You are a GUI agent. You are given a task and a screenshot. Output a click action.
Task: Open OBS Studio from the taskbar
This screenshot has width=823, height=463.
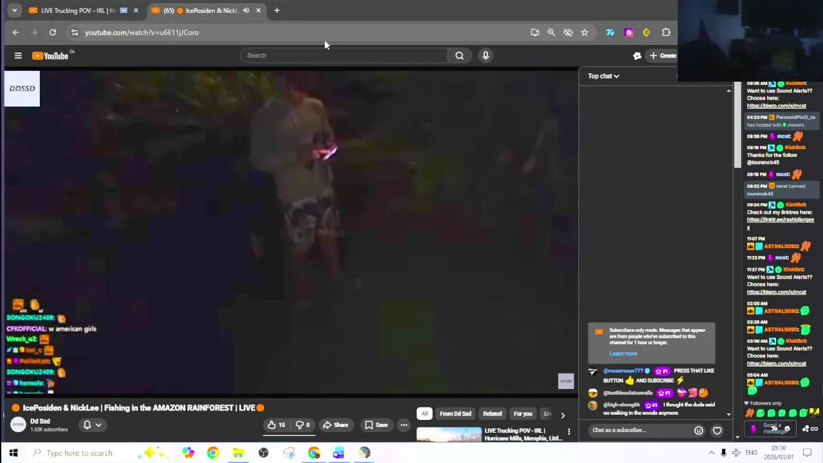pos(263,453)
